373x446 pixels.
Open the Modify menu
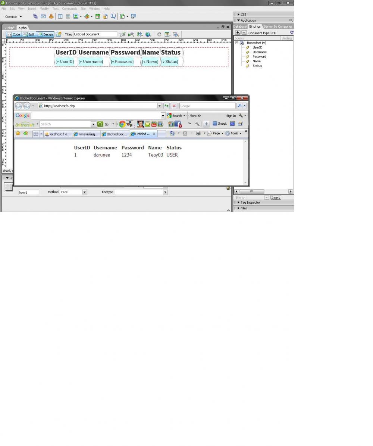click(x=44, y=9)
